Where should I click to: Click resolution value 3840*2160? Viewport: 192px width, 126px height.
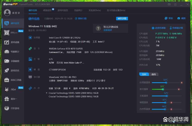(x=62, y=81)
